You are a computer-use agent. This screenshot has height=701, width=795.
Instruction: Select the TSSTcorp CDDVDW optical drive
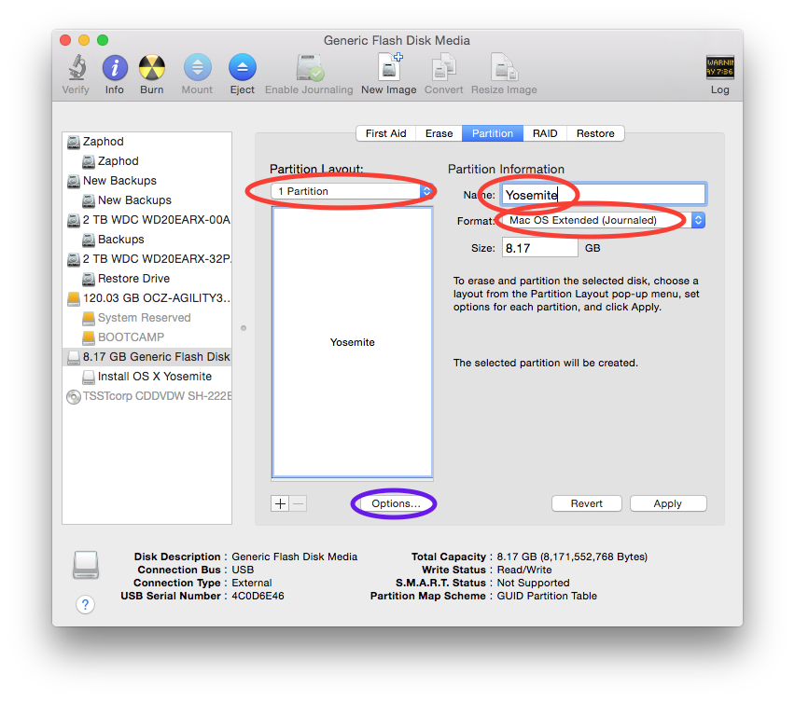tap(146, 396)
